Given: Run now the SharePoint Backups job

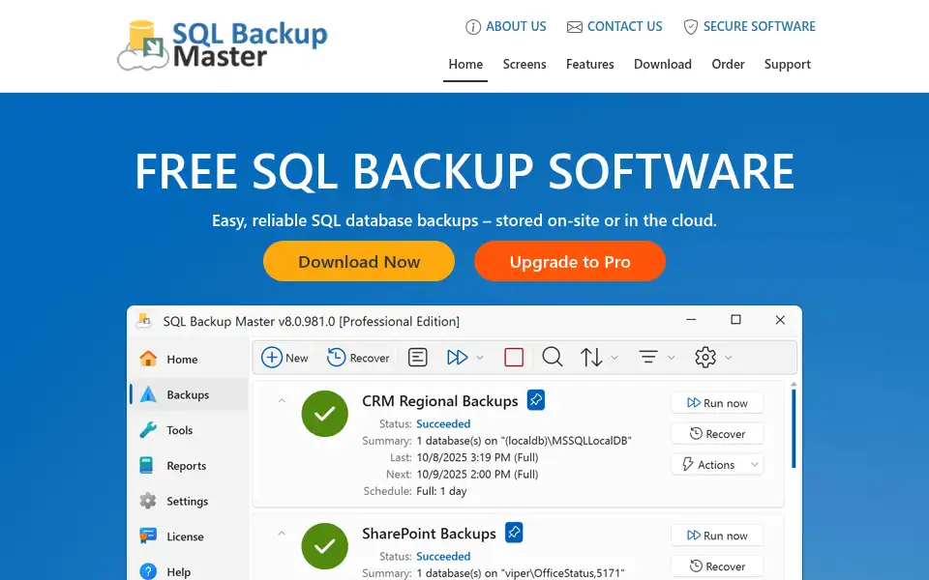Looking at the screenshot, I should [x=717, y=536].
